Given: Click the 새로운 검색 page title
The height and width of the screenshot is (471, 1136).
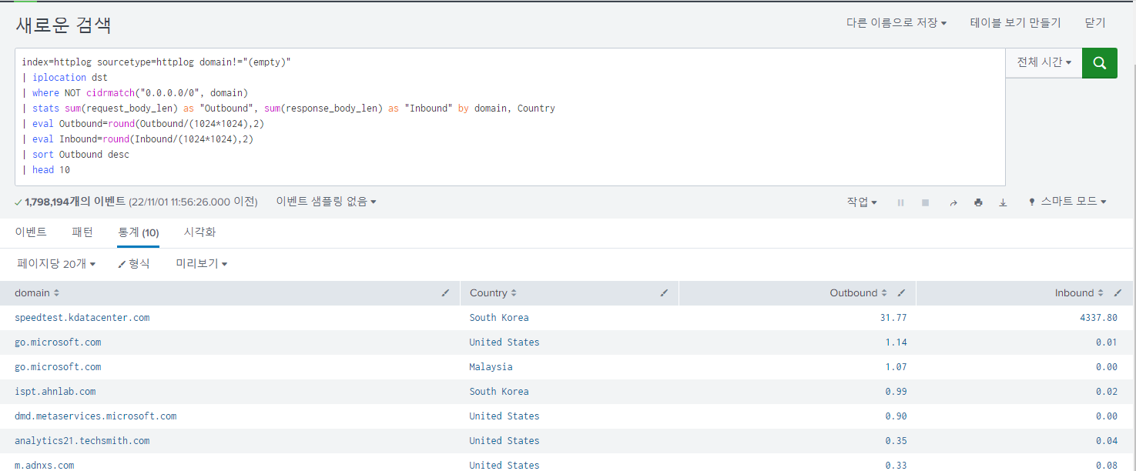Looking at the screenshot, I should point(63,25).
